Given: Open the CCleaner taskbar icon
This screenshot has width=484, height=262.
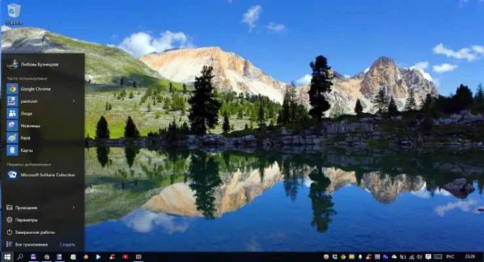Looking at the screenshot, I should tap(112, 257).
